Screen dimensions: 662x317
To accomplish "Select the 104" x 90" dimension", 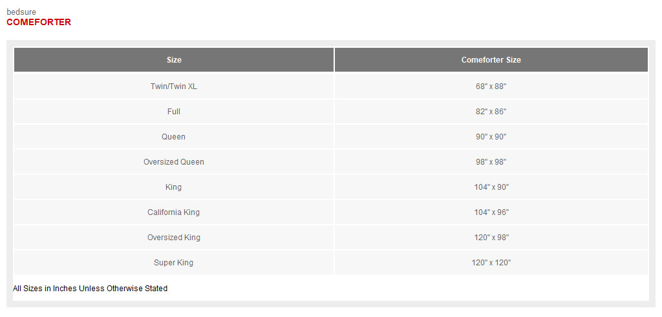I will [491, 187].
